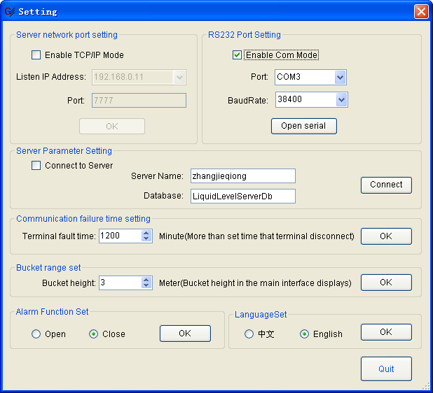
Task: Click the Open serial button
Action: tap(304, 126)
